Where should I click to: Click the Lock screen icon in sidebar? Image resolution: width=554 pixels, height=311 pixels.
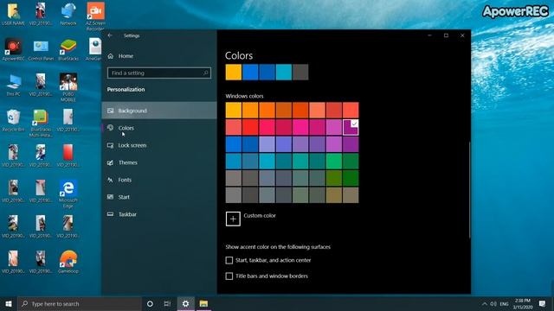111,145
